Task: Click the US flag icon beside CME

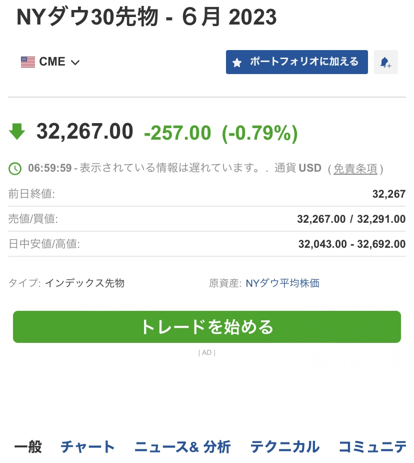Action: tap(28, 62)
